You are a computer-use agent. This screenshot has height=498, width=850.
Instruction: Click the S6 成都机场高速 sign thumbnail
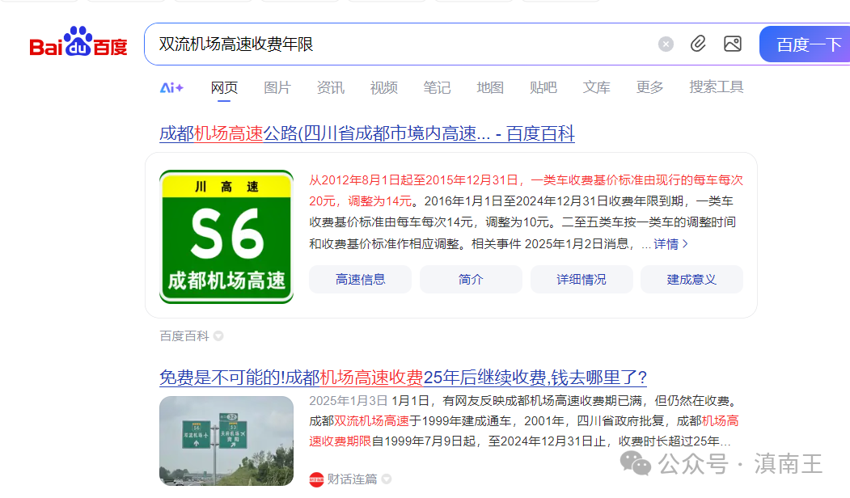pos(226,237)
